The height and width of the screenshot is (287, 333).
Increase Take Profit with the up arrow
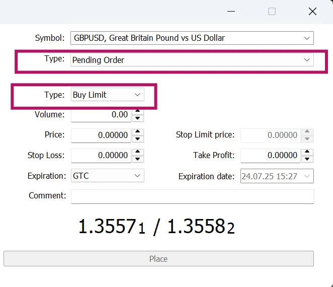coord(307,152)
